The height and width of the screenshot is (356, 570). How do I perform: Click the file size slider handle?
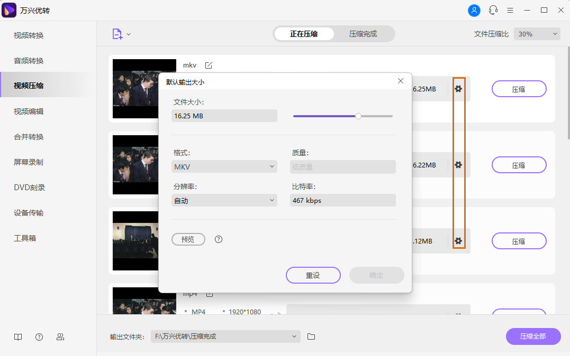point(358,116)
